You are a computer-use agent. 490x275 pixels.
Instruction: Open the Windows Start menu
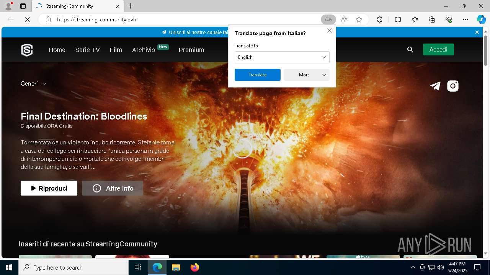[9, 267]
